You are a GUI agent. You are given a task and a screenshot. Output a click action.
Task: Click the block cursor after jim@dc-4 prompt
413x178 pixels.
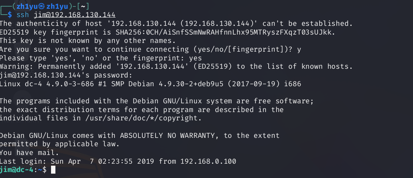(54, 170)
